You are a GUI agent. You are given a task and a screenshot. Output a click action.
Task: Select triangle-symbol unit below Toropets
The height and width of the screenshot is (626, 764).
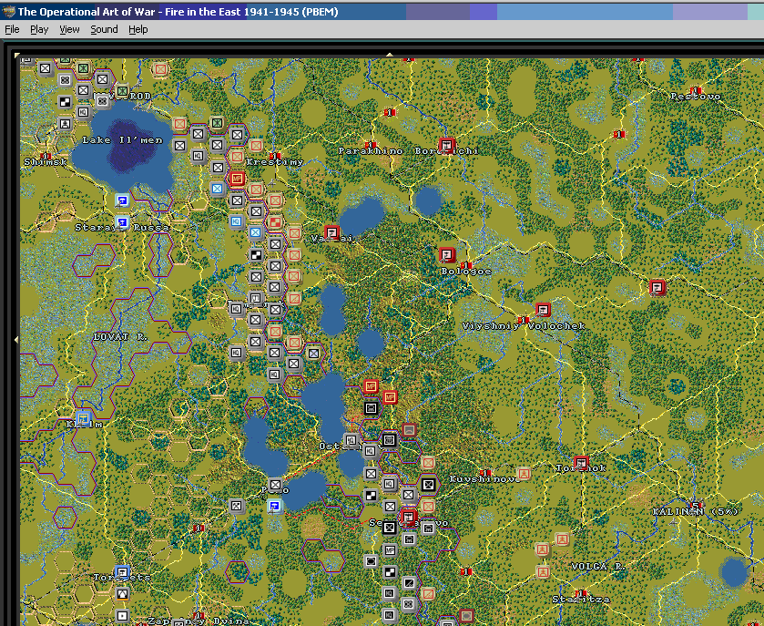(x=122, y=594)
